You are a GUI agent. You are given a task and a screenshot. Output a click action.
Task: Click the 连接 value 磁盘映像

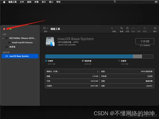pos(149,81)
